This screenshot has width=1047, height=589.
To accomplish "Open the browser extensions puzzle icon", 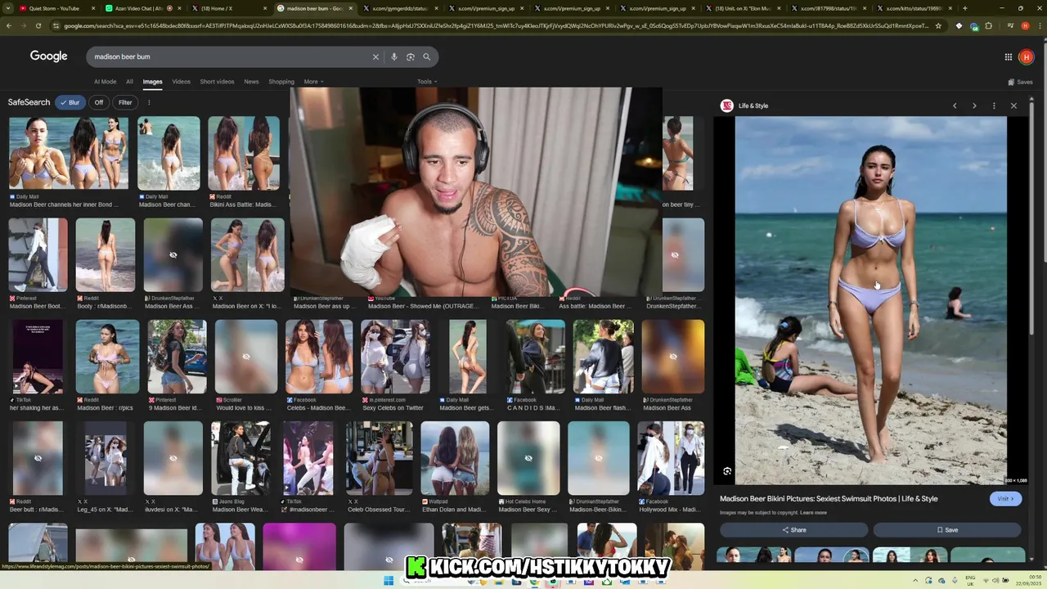I will [989, 25].
